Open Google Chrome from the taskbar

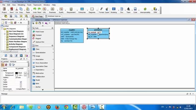pos(66,107)
